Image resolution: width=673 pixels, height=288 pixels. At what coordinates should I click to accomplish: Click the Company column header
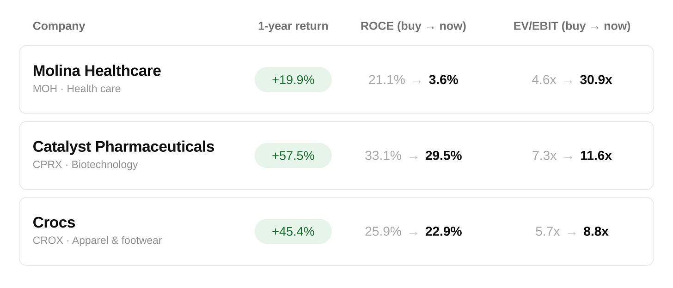pos(59,26)
